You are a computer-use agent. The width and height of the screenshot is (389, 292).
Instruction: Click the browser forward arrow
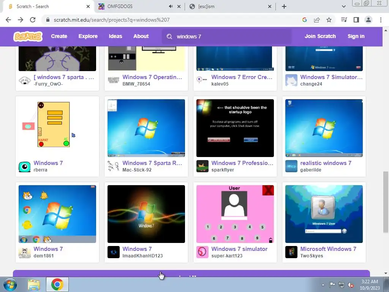click(21, 20)
